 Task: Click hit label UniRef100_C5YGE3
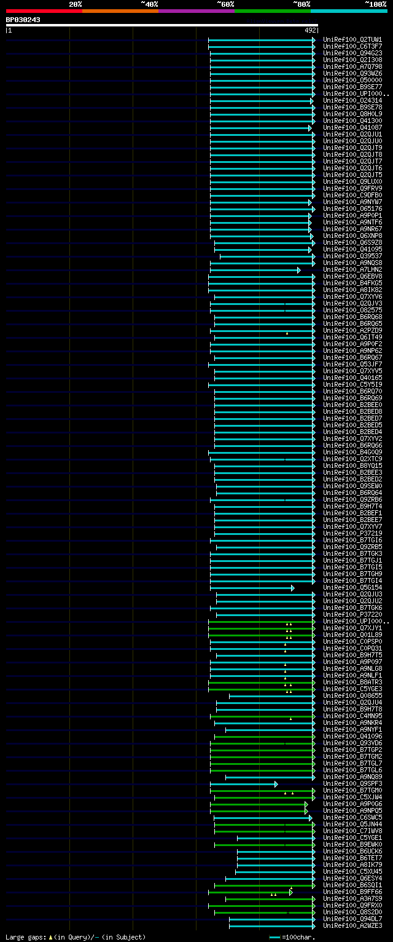click(x=352, y=689)
